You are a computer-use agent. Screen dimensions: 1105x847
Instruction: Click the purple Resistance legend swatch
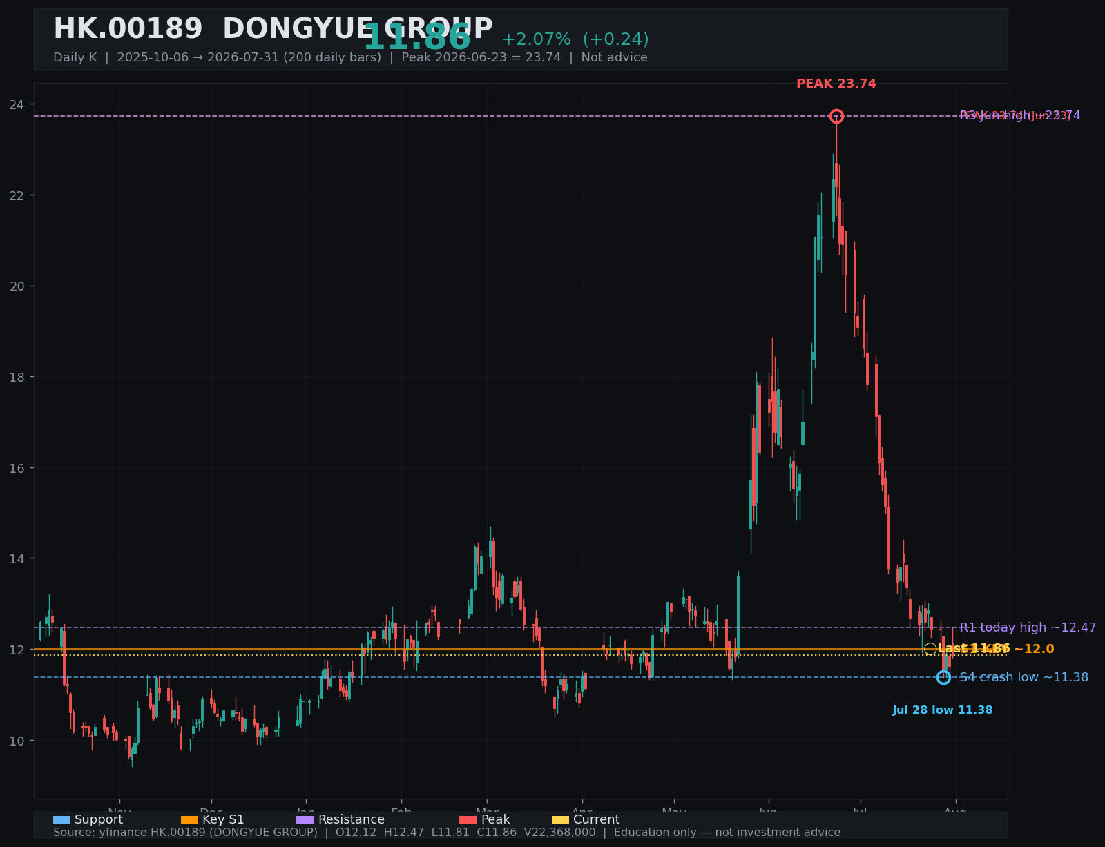(305, 819)
